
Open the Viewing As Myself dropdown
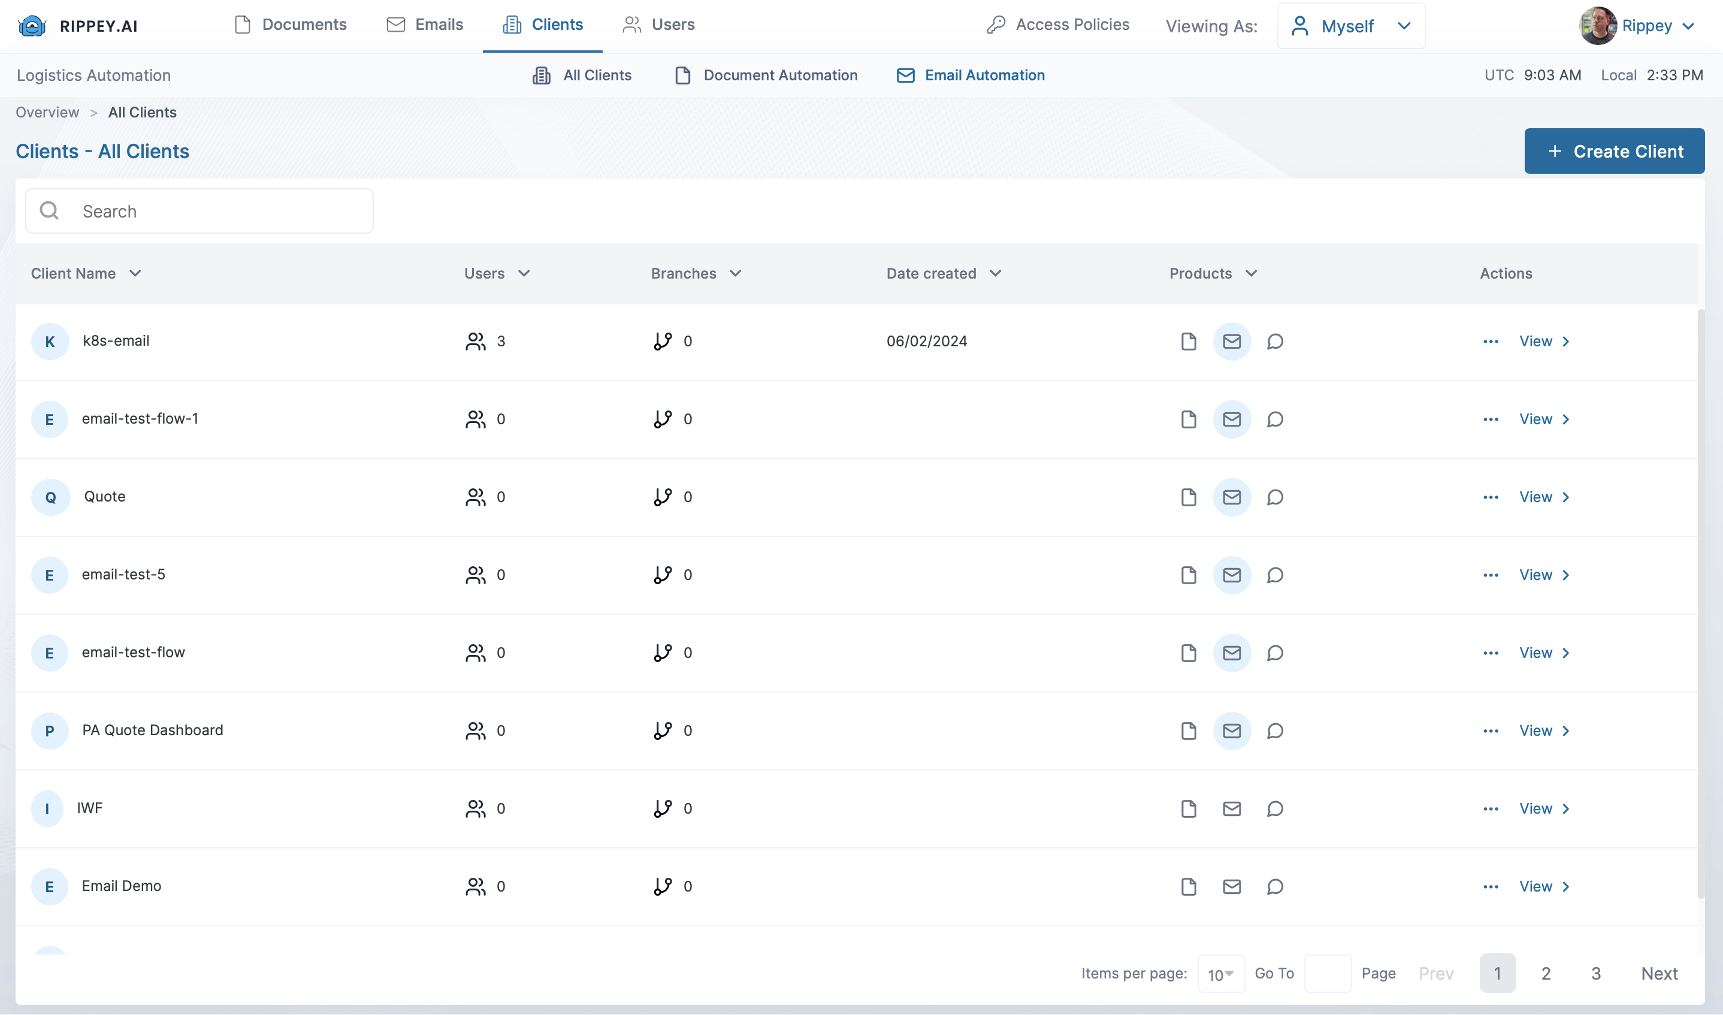click(1350, 26)
